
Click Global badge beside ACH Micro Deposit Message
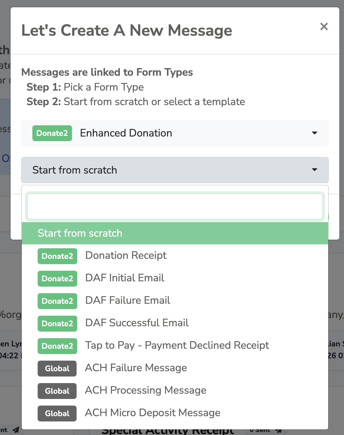(x=57, y=414)
